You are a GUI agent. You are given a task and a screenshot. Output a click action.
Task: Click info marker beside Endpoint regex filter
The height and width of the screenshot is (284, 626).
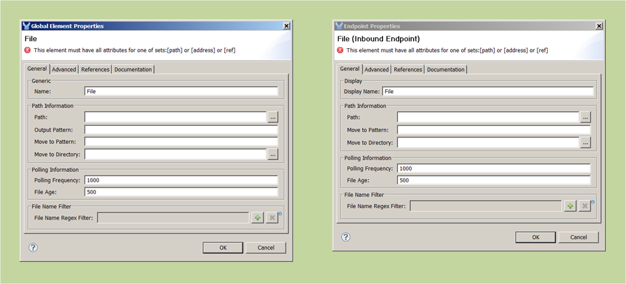593,202
